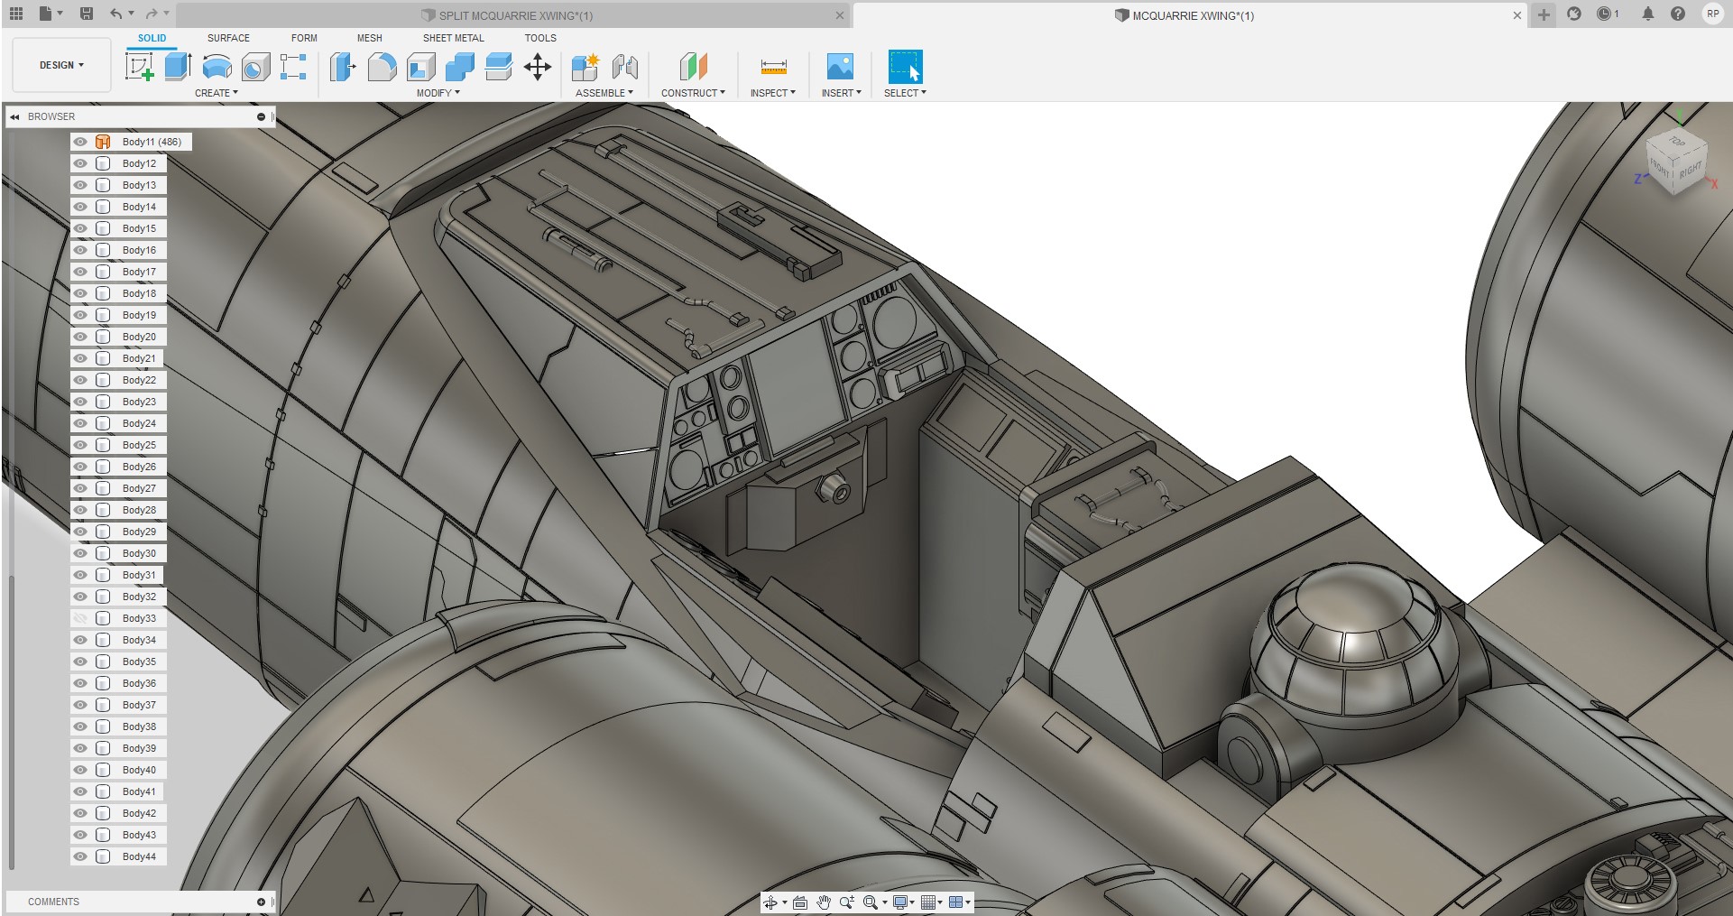Collapse the BROWSER panel arrows
Viewport: 1733px width, 916px height.
(14, 116)
